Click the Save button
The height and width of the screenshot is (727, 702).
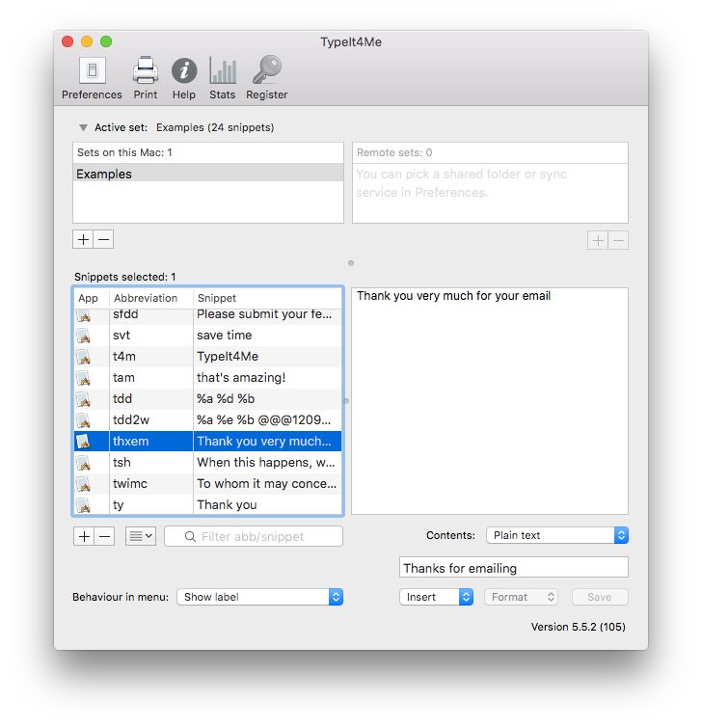click(600, 597)
